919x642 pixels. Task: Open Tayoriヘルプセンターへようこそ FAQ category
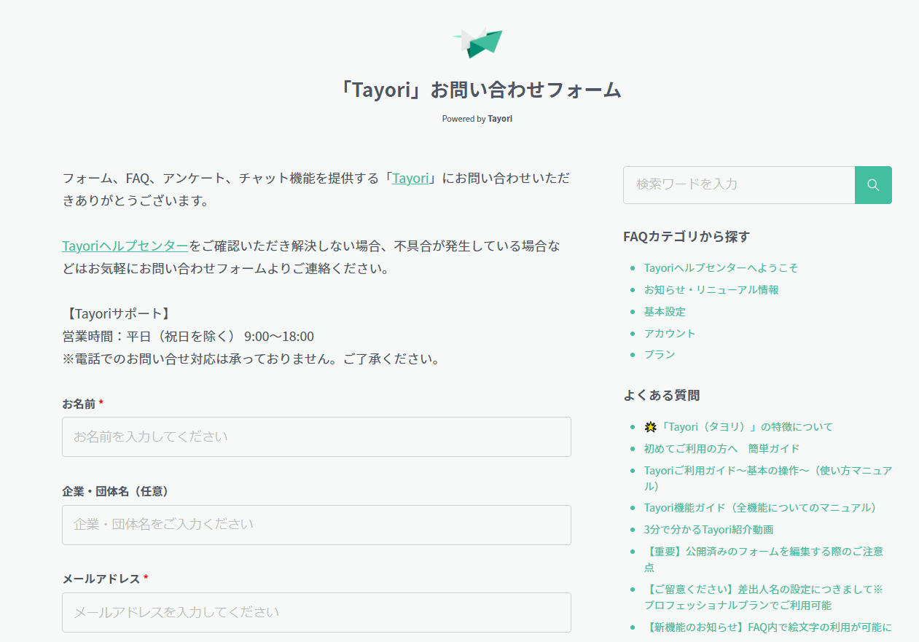tap(721, 268)
